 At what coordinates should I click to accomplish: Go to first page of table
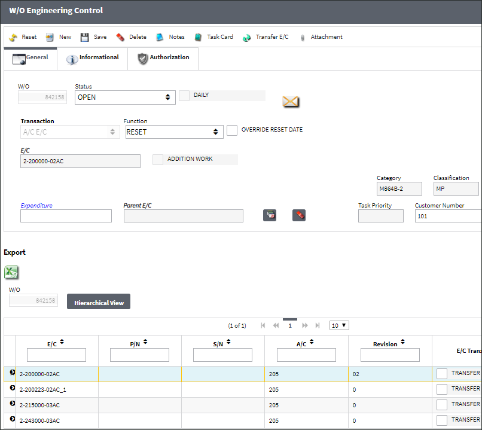point(263,325)
